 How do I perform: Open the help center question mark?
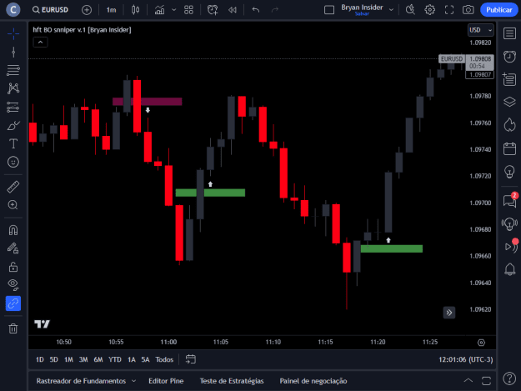coord(509,378)
